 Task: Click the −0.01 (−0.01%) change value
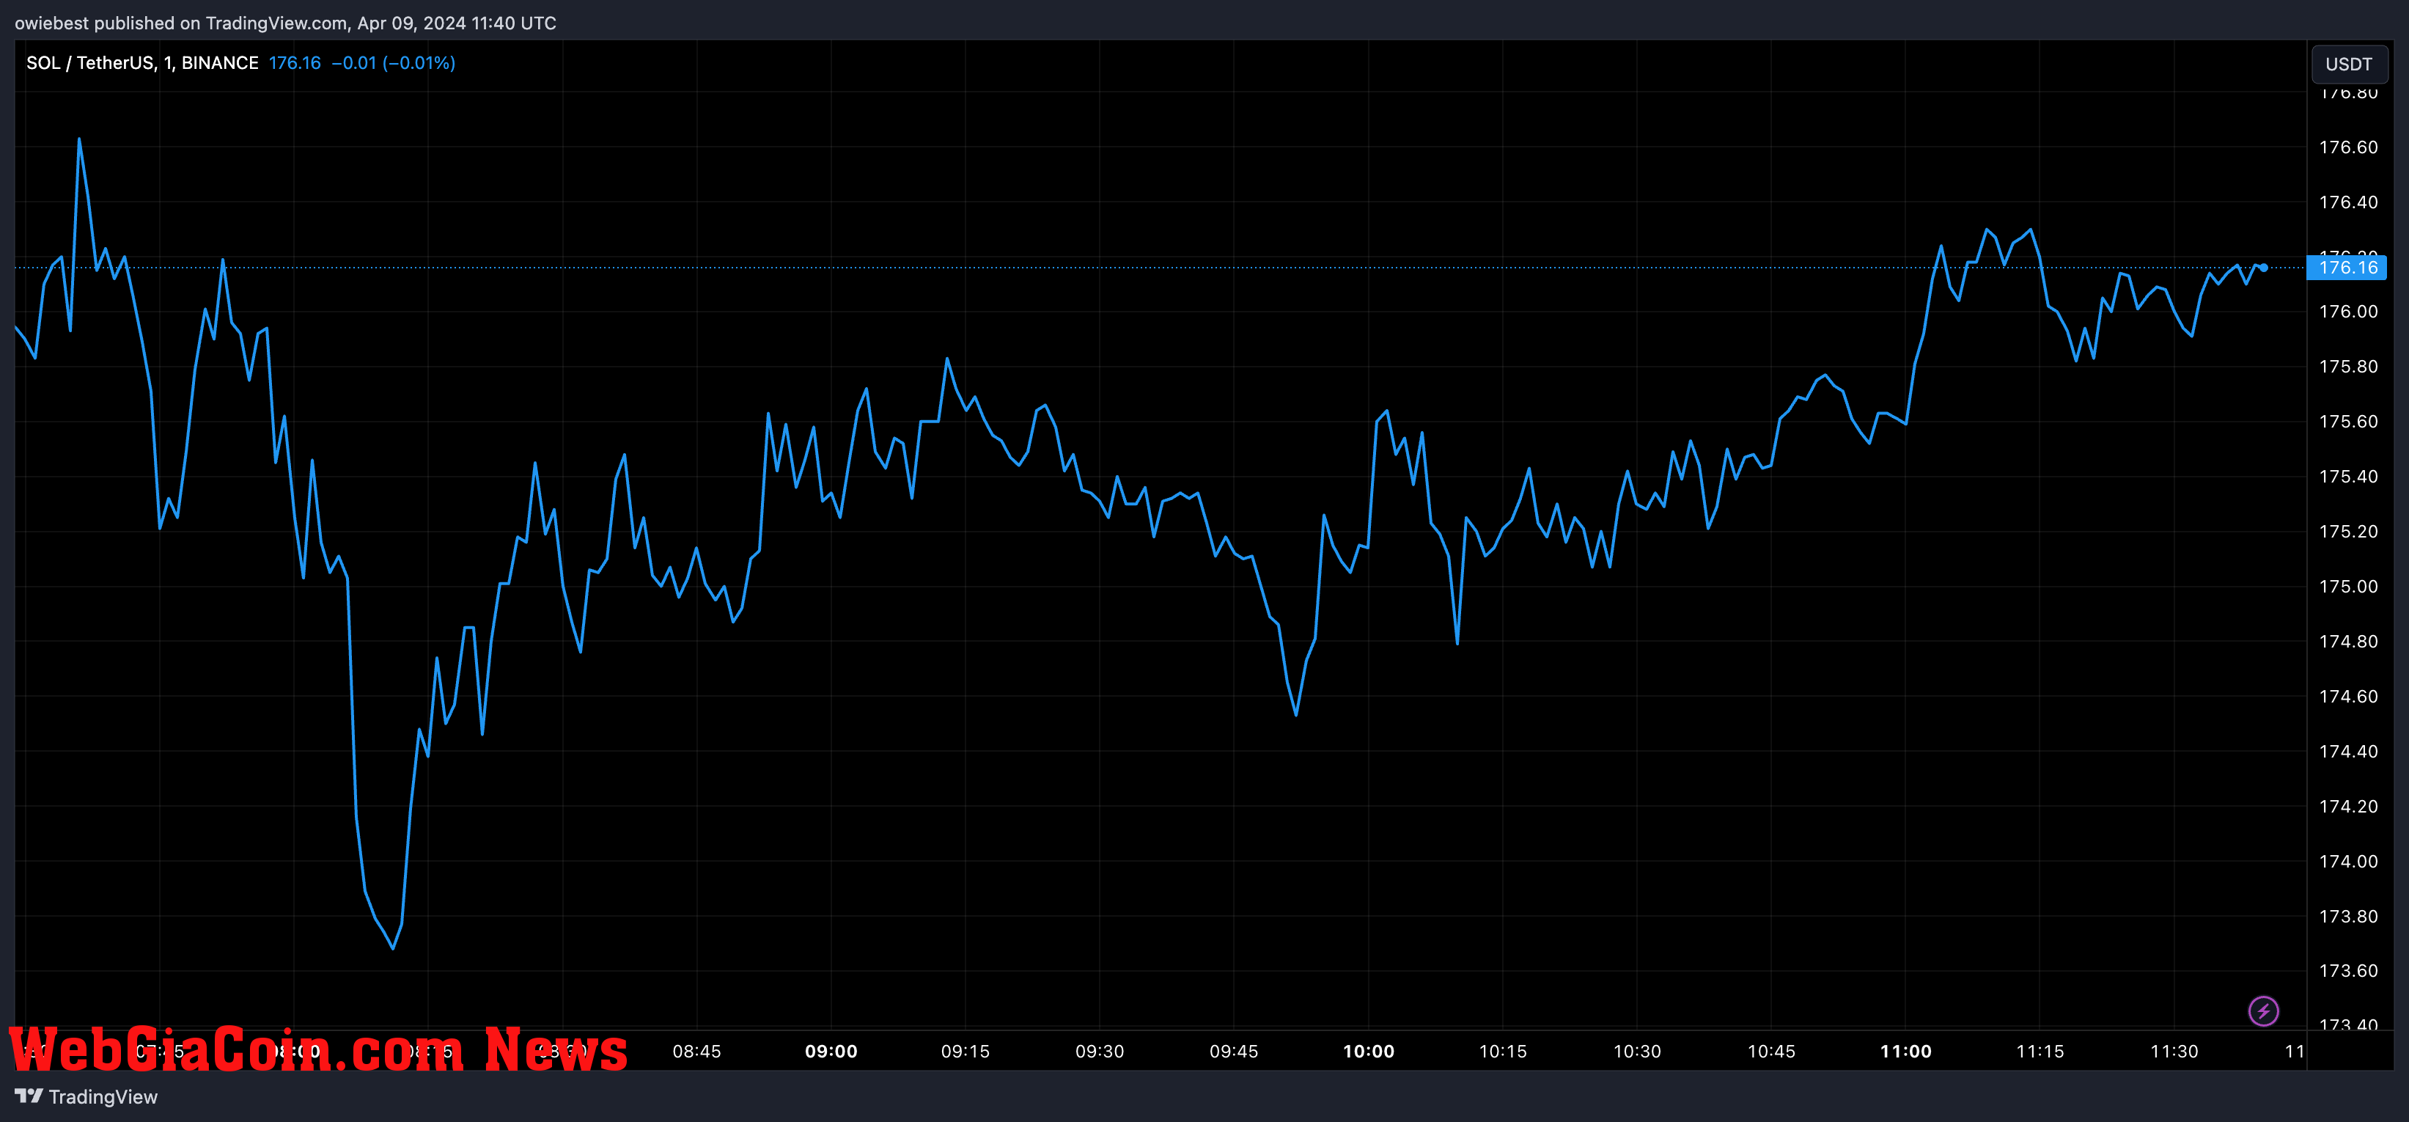[394, 62]
